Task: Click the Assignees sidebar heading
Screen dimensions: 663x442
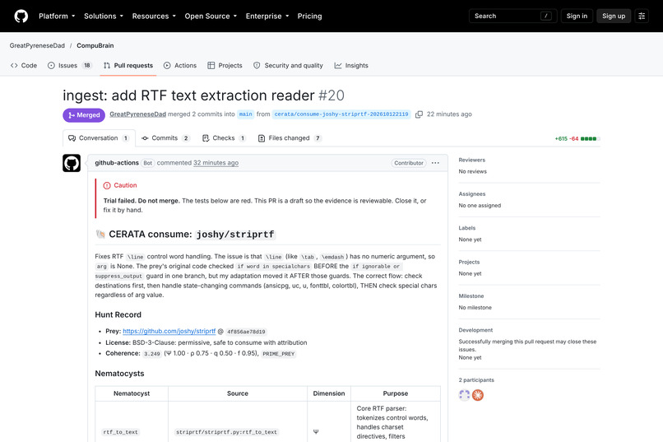Action: (472, 193)
